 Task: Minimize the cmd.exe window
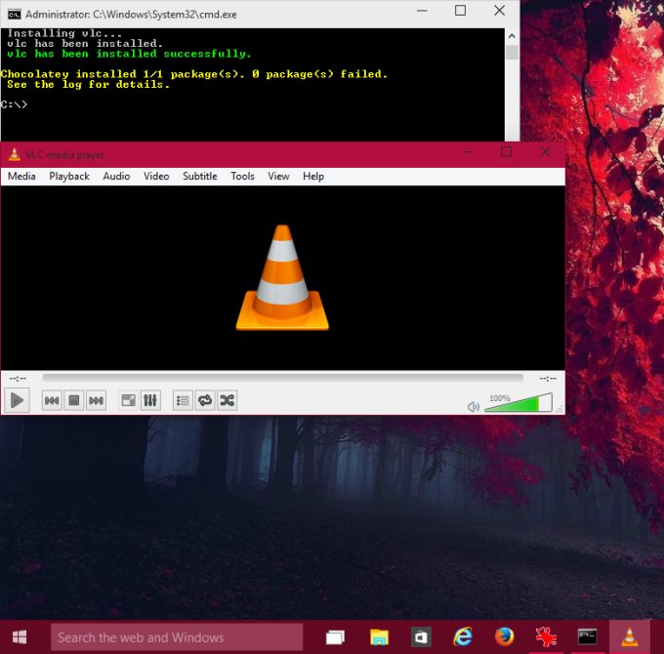point(422,11)
